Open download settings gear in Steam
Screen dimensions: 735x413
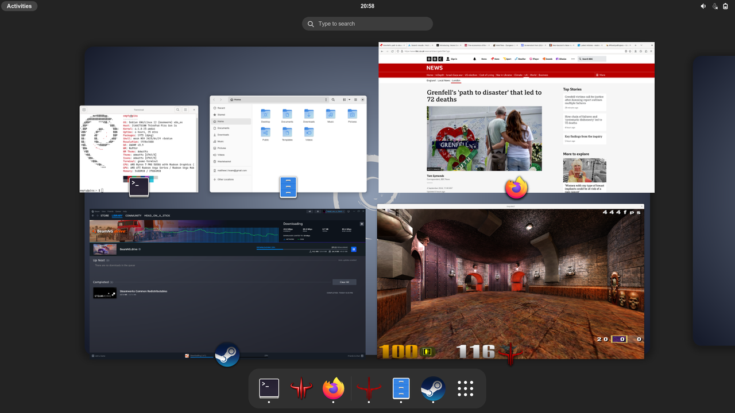(x=362, y=224)
